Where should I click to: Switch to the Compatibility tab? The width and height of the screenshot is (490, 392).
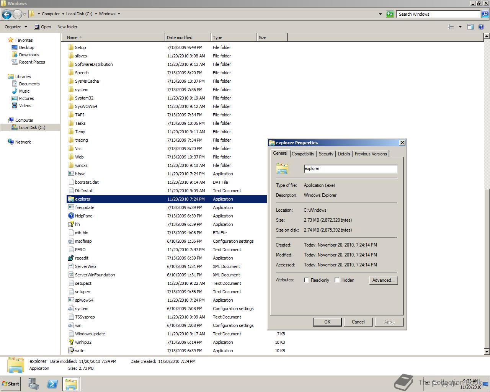click(303, 154)
